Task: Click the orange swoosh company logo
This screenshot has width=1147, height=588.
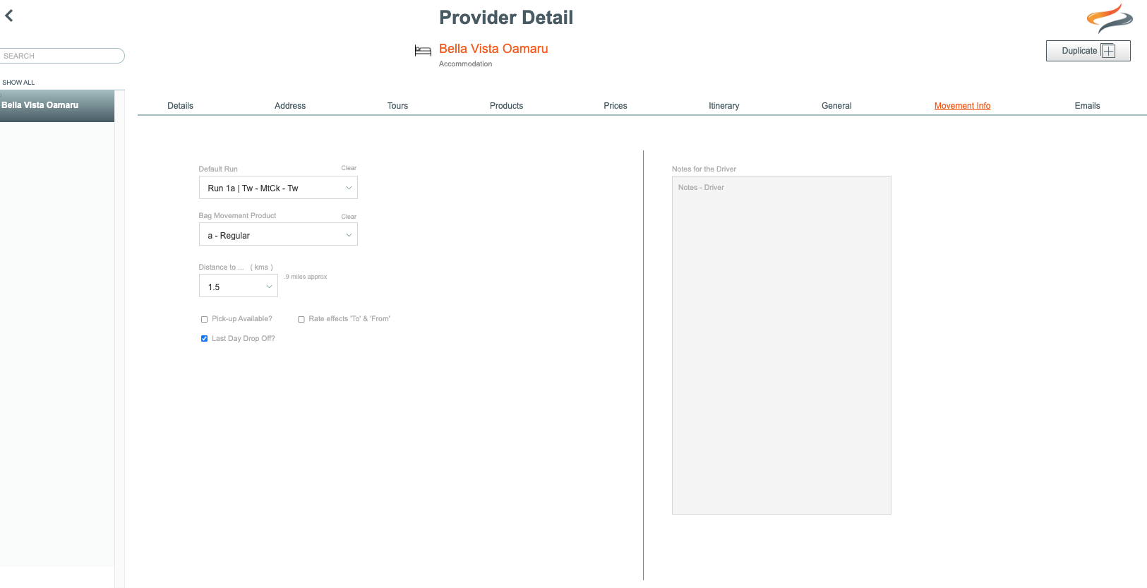Action: [1110, 18]
